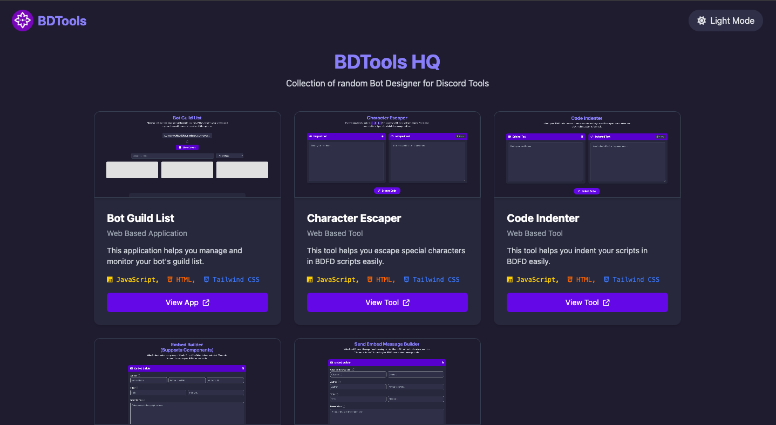Click the gear icon inside the Light Mode button
776x425 pixels.
click(x=701, y=21)
